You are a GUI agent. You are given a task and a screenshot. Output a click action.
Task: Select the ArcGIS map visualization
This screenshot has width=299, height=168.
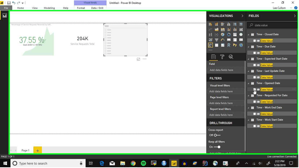(x=241, y=45)
